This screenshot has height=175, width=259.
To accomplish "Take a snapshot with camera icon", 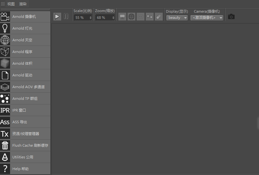I will point(231,17).
